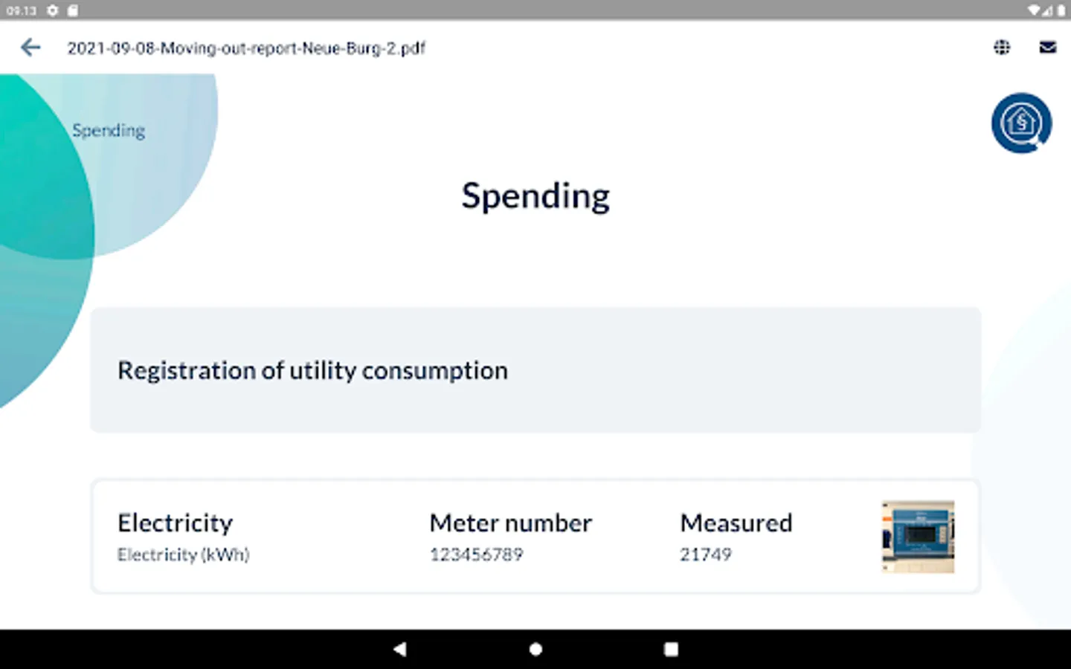1071x669 pixels.
Task: Select the PDF file name title
Action: (246, 48)
